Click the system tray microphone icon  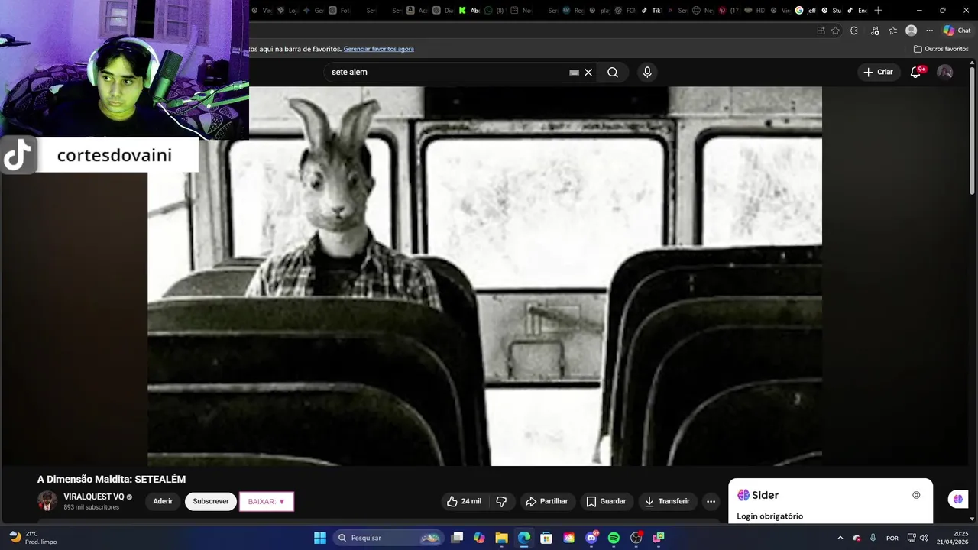point(873,538)
